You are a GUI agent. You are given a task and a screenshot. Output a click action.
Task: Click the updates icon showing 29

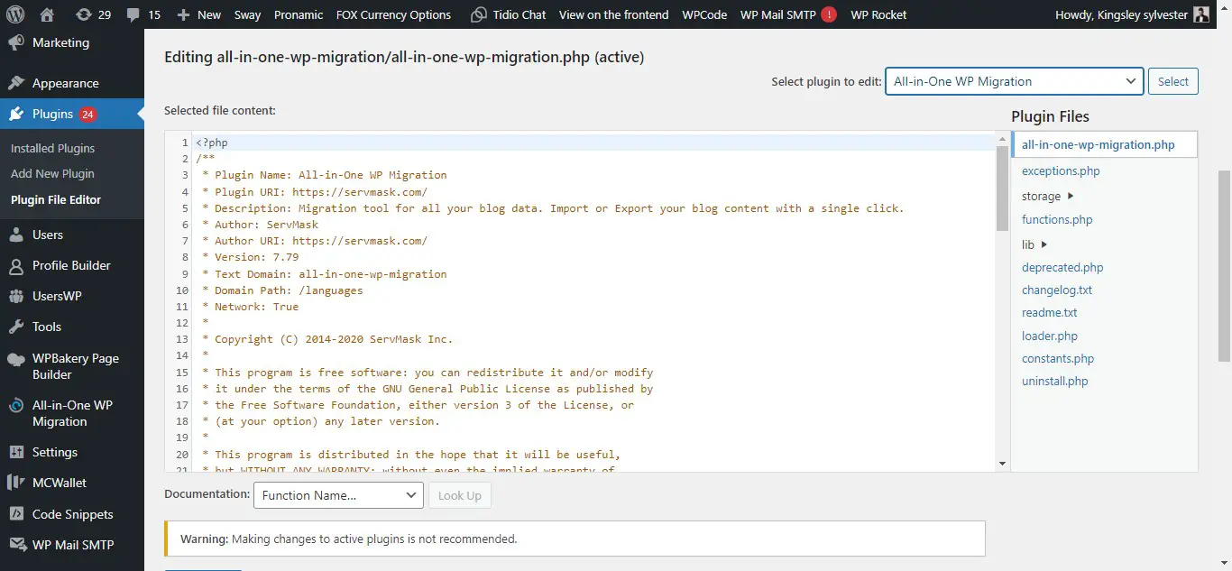point(84,14)
